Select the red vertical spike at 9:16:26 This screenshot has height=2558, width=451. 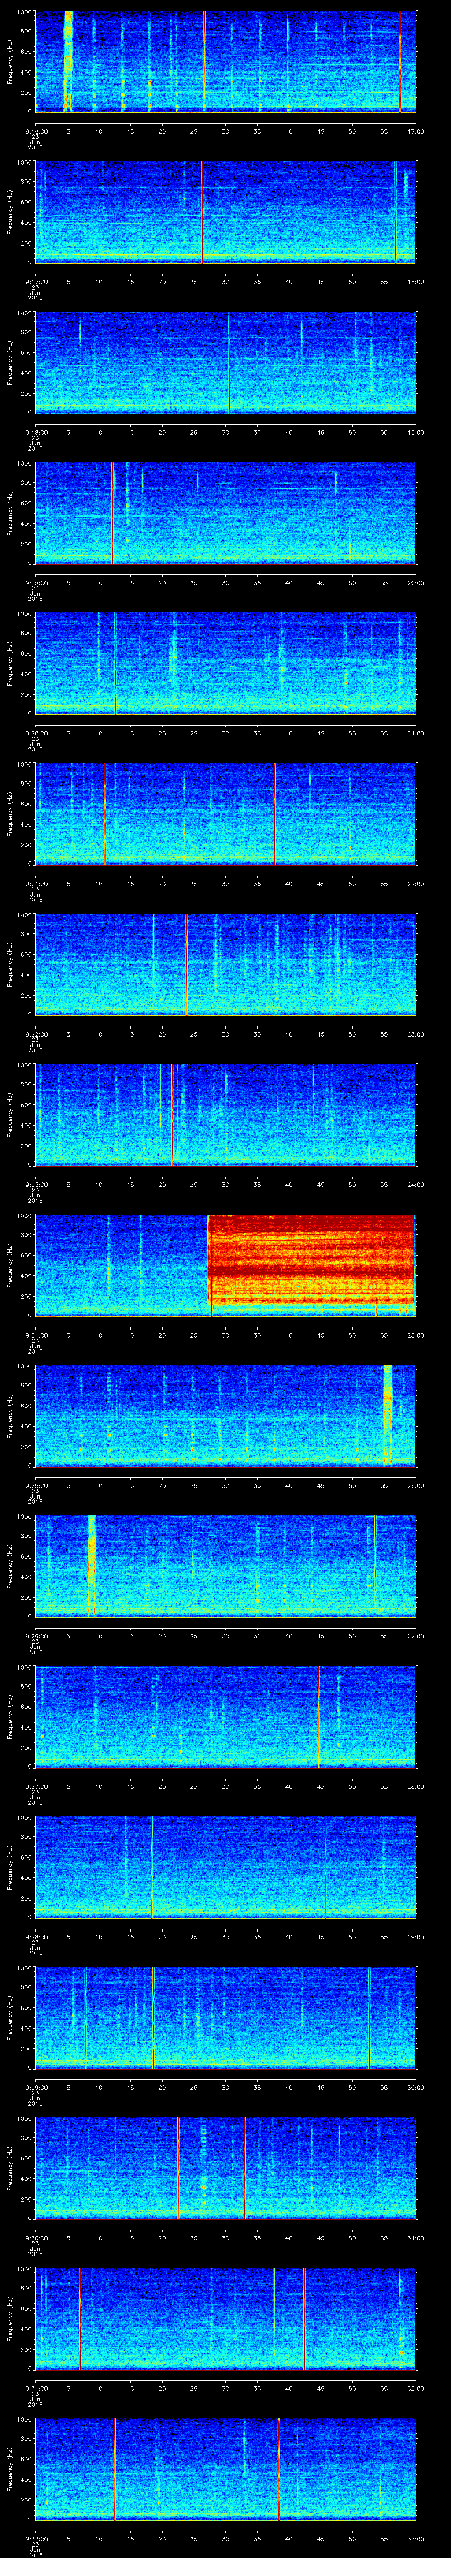204,60
